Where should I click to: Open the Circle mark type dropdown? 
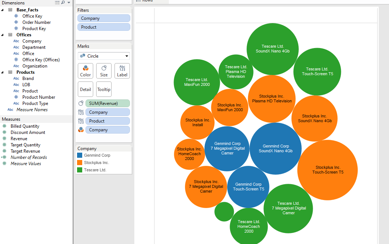[103, 56]
